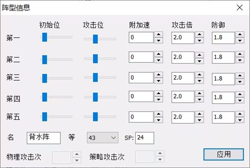Decrease 附加速 value in 第二 row

pos(158,60)
